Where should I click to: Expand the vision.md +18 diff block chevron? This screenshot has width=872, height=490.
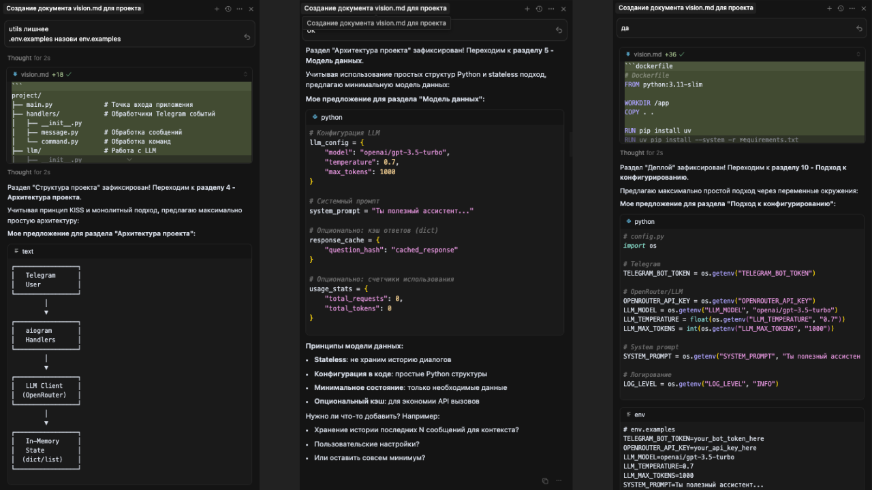[x=245, y=74]
